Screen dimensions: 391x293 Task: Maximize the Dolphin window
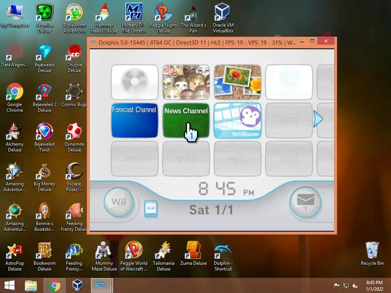point(312,41)
